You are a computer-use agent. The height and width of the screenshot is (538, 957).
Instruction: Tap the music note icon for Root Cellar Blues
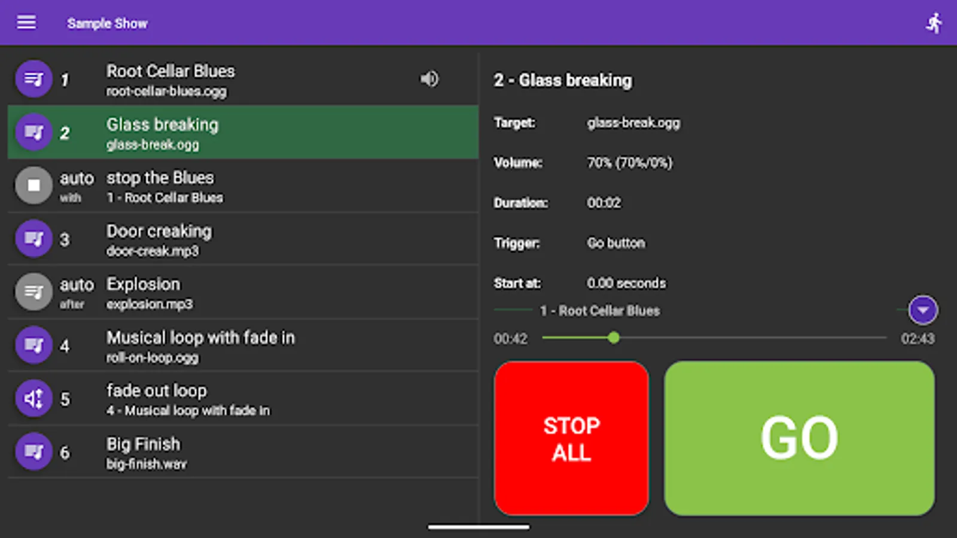click(x=33, y=78)
